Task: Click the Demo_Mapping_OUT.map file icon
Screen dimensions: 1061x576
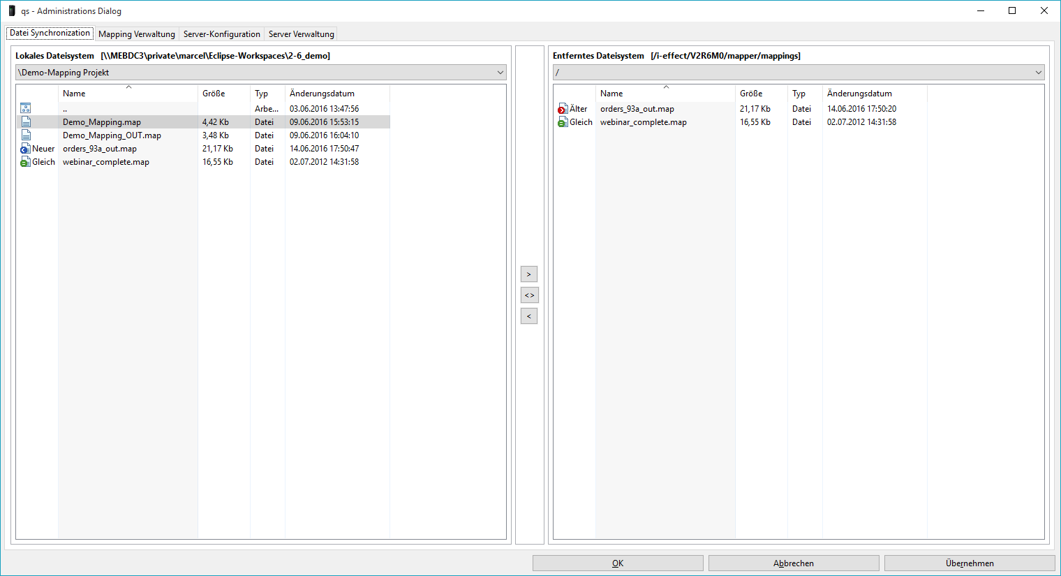Action: click(26, 135)
